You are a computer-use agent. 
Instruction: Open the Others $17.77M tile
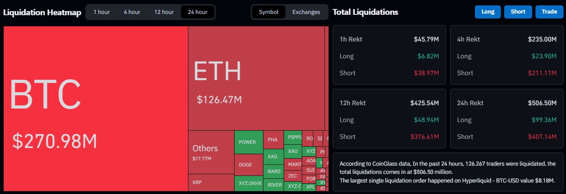click(211, 152)
